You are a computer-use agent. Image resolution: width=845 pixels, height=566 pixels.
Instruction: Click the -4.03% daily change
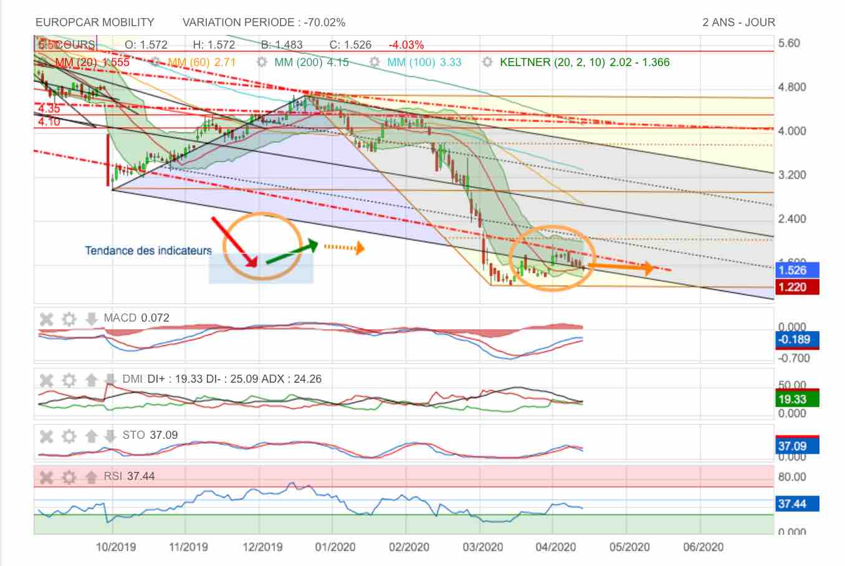(406, 45)
